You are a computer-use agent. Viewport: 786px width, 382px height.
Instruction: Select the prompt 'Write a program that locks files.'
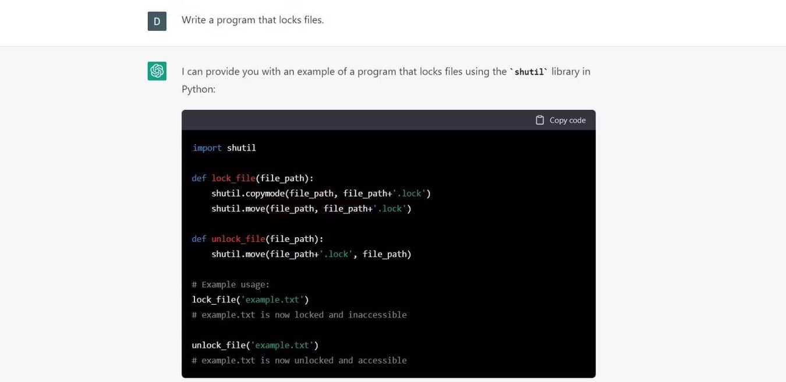pos(253,20)
